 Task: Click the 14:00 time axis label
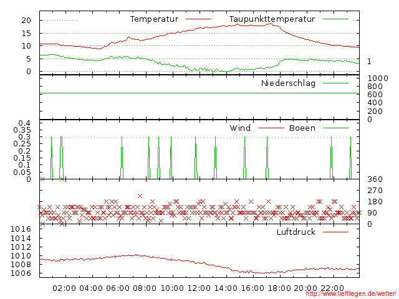pos(226,288)
